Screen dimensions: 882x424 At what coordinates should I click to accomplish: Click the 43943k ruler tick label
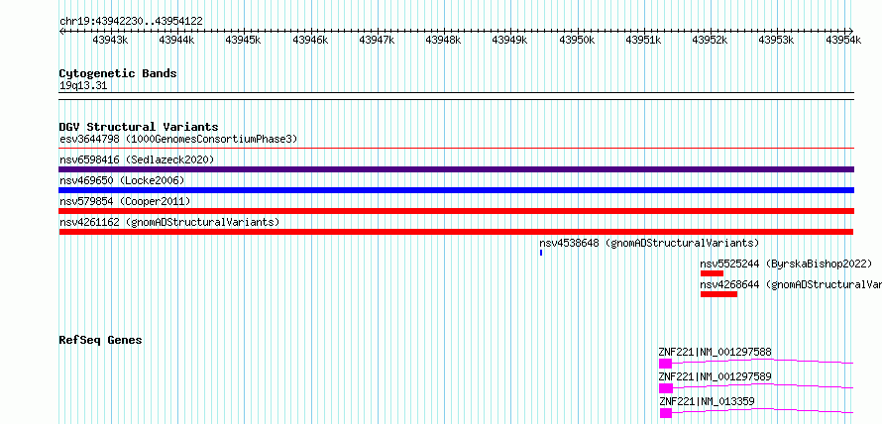point(110,40)
